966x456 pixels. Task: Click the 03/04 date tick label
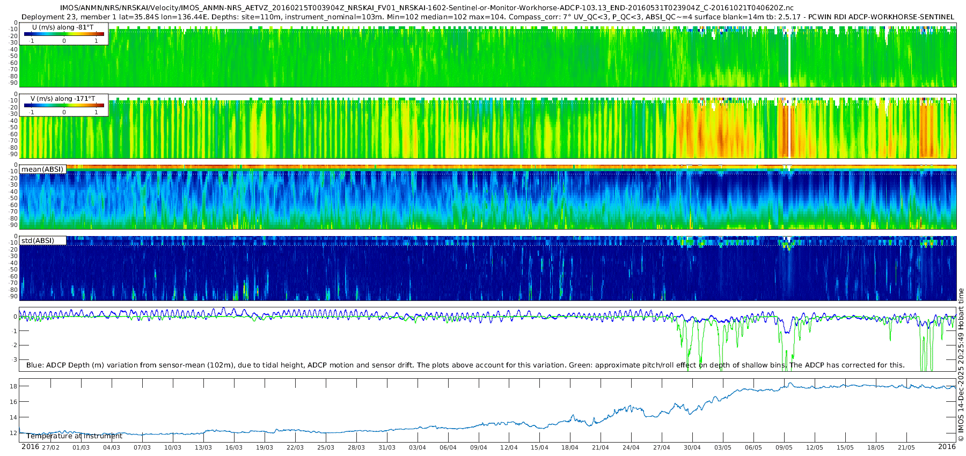[x=418, y=447]
